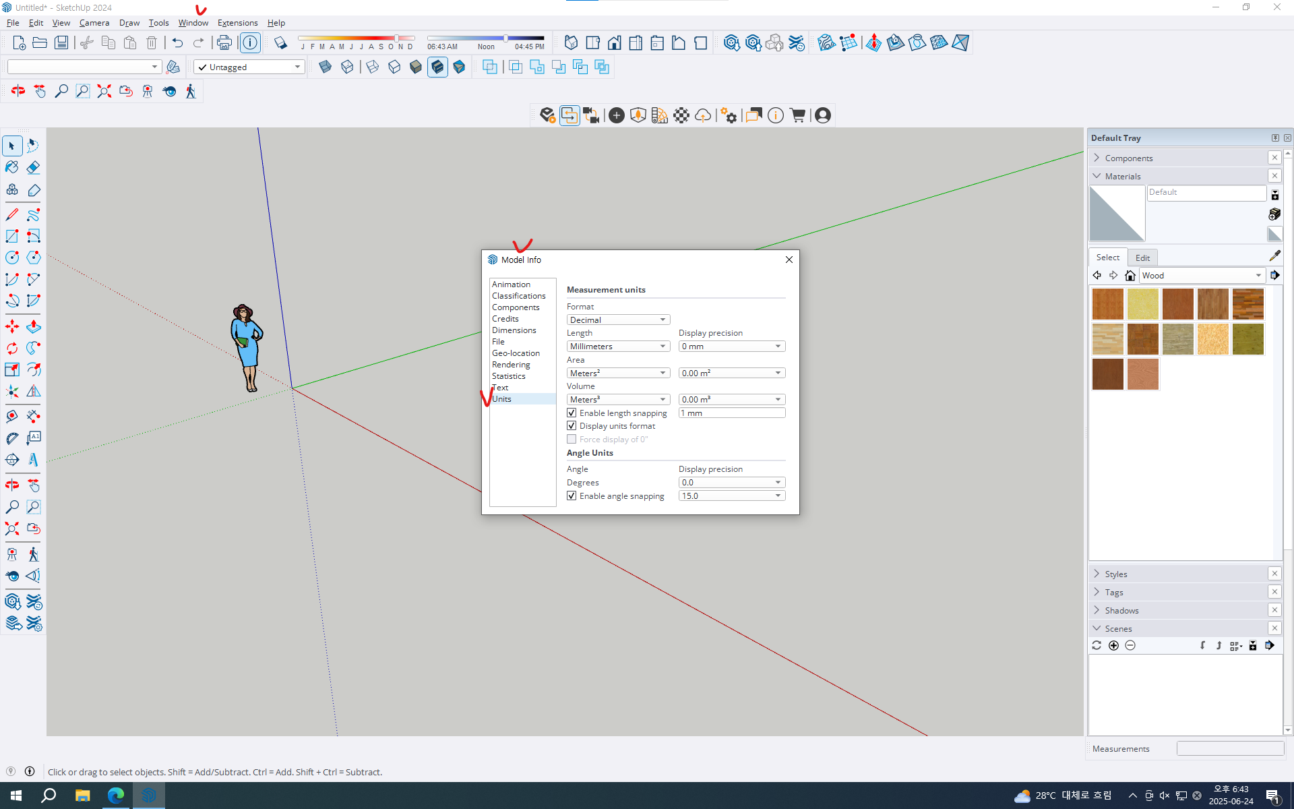Click the Print icon in the top toolbar
The width and height of the screenshot is (1294, 809).
click(224, 42)
